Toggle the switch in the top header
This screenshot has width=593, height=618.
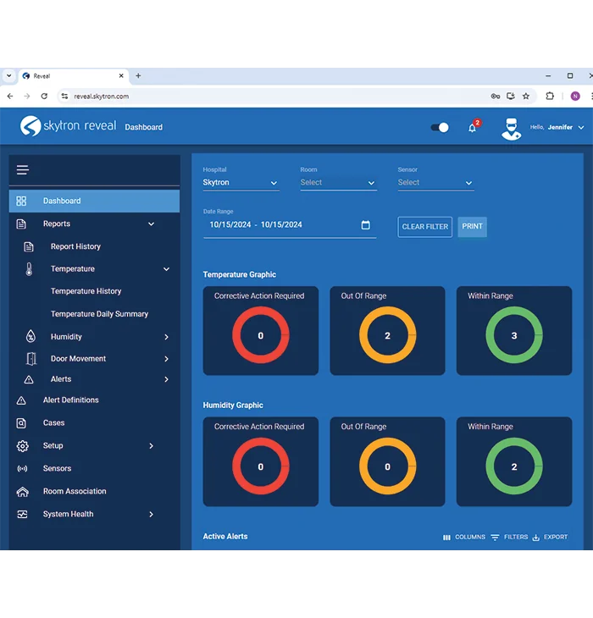coord(440,128)
